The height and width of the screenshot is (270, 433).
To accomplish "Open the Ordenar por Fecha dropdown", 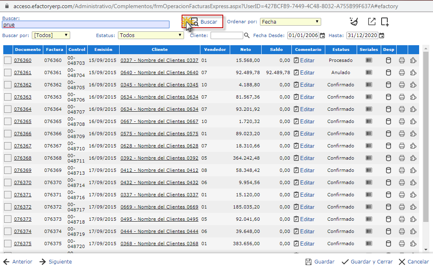I will tap(290, 22).
